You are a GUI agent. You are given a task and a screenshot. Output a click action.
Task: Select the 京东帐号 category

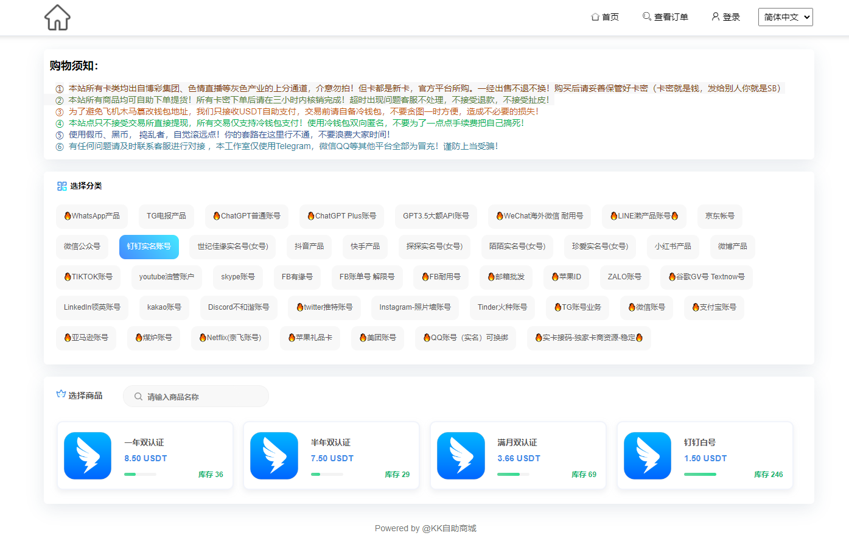click(x=720, y=216)
